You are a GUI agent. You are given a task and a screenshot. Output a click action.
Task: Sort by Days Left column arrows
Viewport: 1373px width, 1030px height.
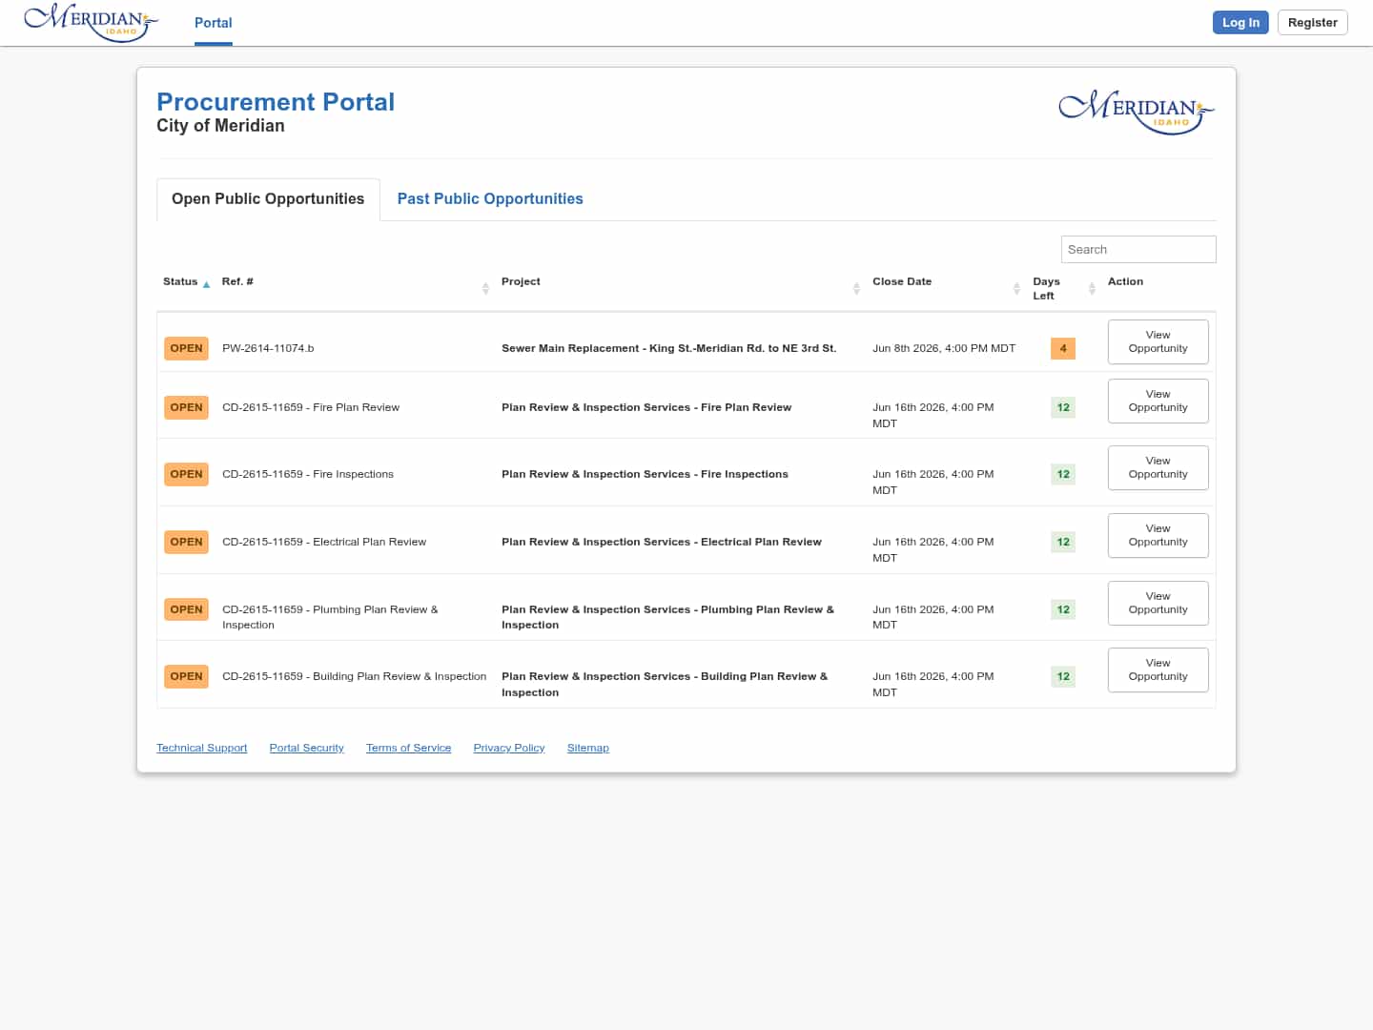(1092, 288)
